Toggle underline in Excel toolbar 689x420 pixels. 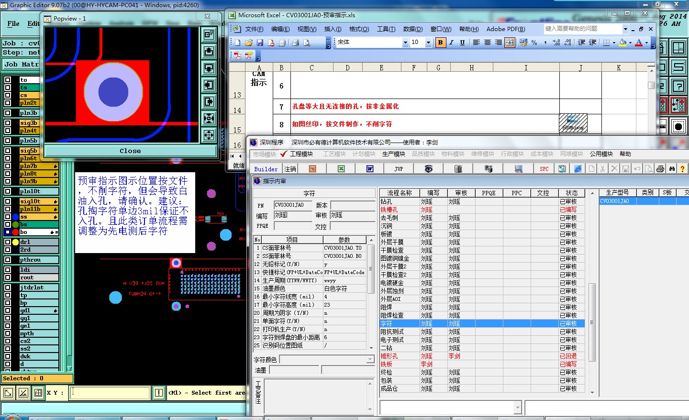(462, 43)
